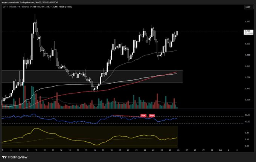Image resolution: width=256 pixels, height=162 pixels.
Task: Click the 0.20 lower indicator scale label
Action: [x=247, y=133]
